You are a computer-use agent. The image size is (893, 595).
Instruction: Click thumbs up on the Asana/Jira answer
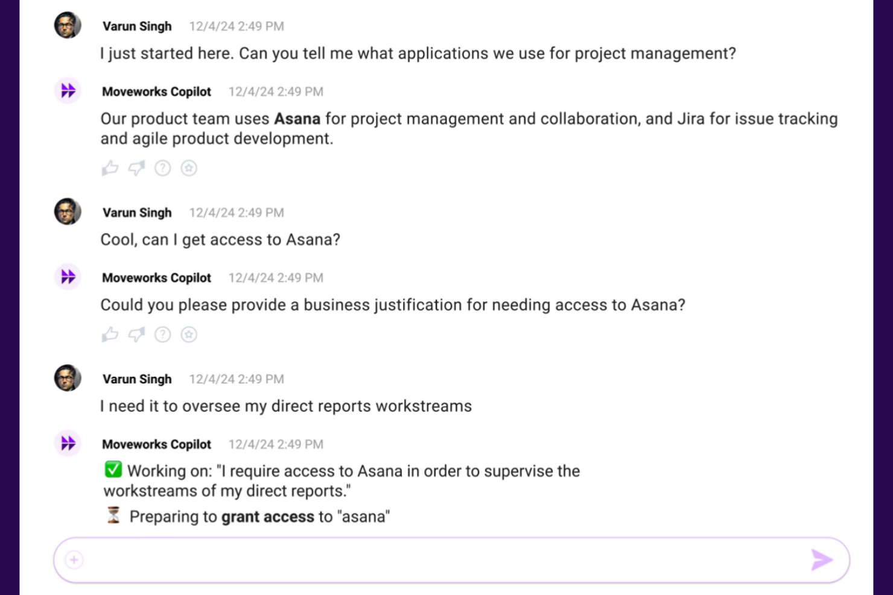[x=110, y=168]
